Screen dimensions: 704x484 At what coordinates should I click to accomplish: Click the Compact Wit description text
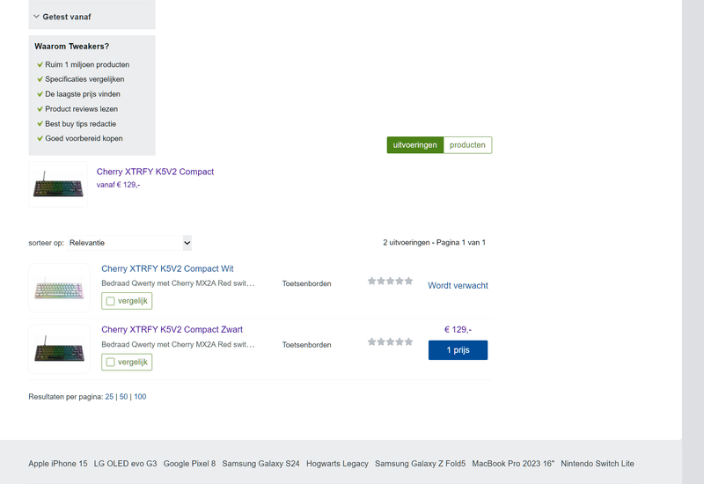coord(178,283)
